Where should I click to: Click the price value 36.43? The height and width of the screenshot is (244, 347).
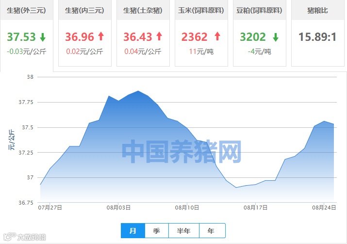138,37
